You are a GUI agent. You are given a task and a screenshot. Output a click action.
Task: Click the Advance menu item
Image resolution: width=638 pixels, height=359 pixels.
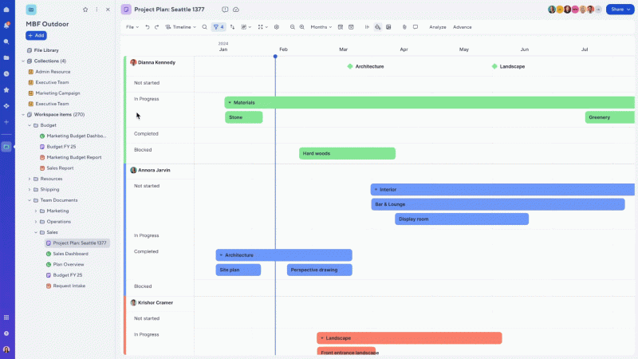pos(463,27)
